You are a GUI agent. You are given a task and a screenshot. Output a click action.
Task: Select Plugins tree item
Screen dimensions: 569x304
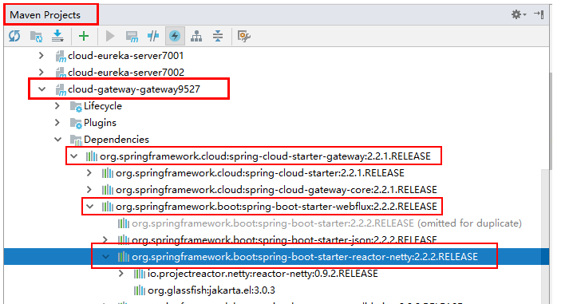click(100, 123)
